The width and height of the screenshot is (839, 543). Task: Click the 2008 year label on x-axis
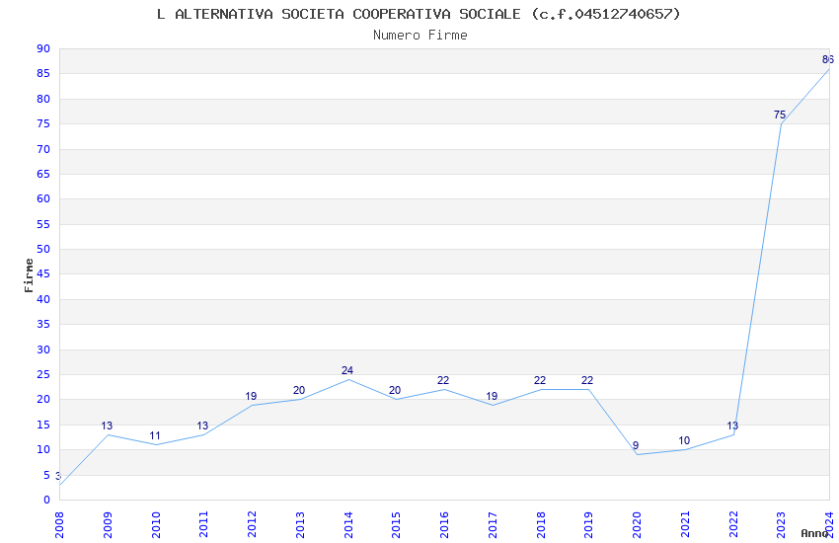59,524
